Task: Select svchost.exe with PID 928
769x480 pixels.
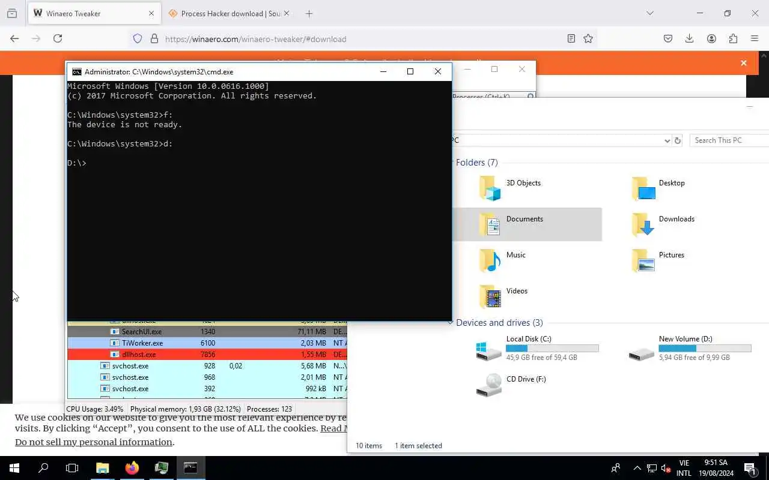Action: click(x=207, y=366)
